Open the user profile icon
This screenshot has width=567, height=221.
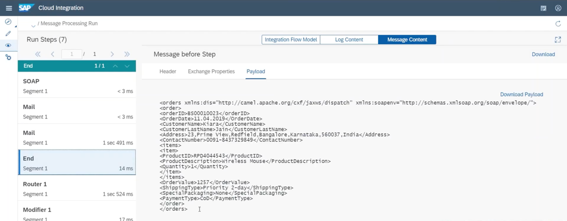[x=558, y=8]
